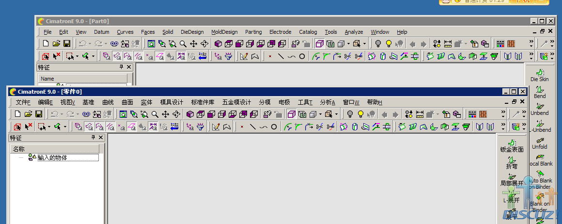This screenshot has width=562, height=224.
Task: Expand upper toolbar overflow chevron in front window
Action: (503, 114)
